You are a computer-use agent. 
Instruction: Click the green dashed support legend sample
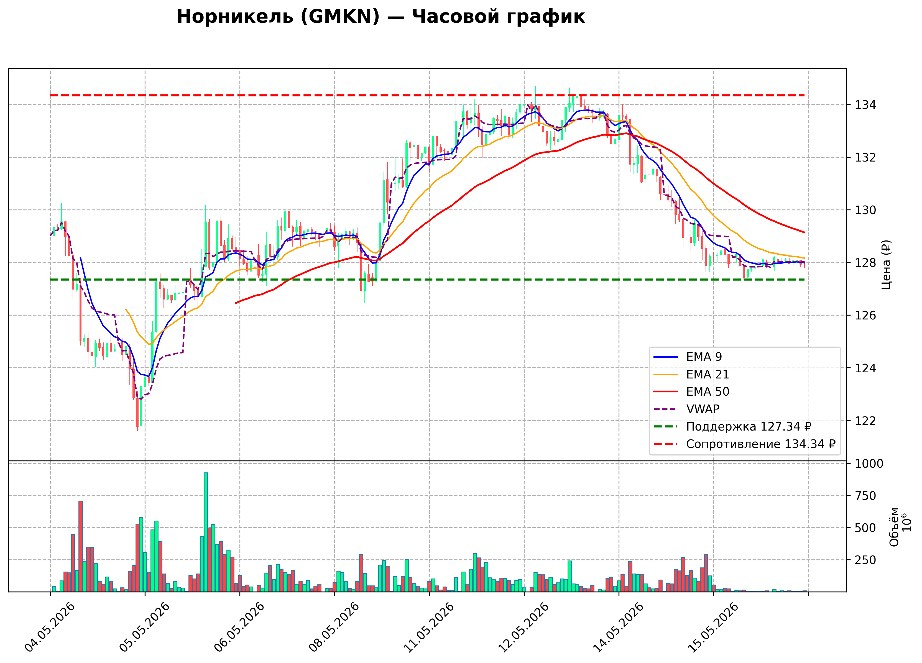point(665,427)
